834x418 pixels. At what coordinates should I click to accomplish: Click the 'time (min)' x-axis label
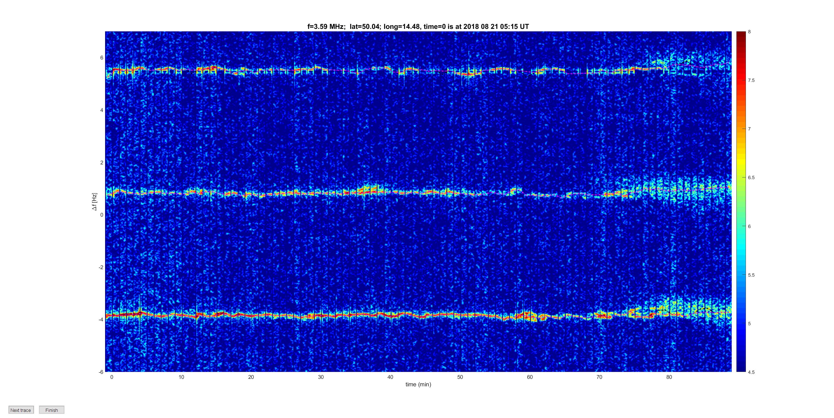418,384
